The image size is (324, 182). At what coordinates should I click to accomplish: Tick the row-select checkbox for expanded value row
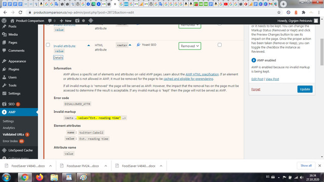(48, 45)
